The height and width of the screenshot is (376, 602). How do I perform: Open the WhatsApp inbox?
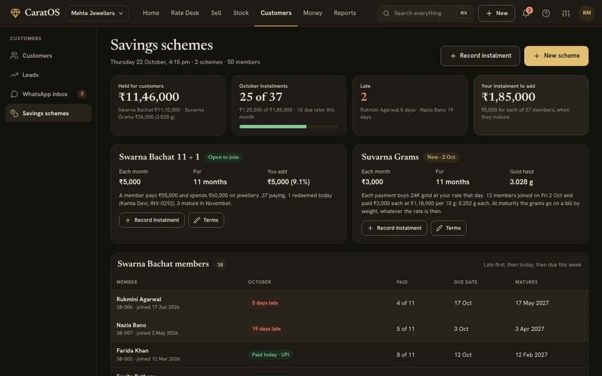pyautogui.click(x=48, y=94)
